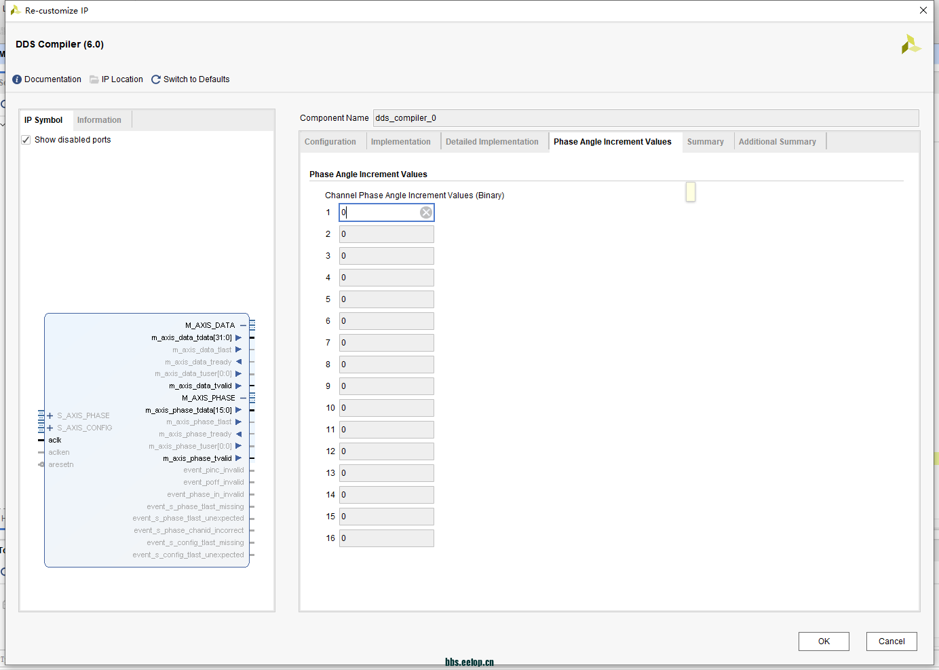Select the m_axis_phase_tlast port
Screen dimensions: 939x670
pos(199,422)
